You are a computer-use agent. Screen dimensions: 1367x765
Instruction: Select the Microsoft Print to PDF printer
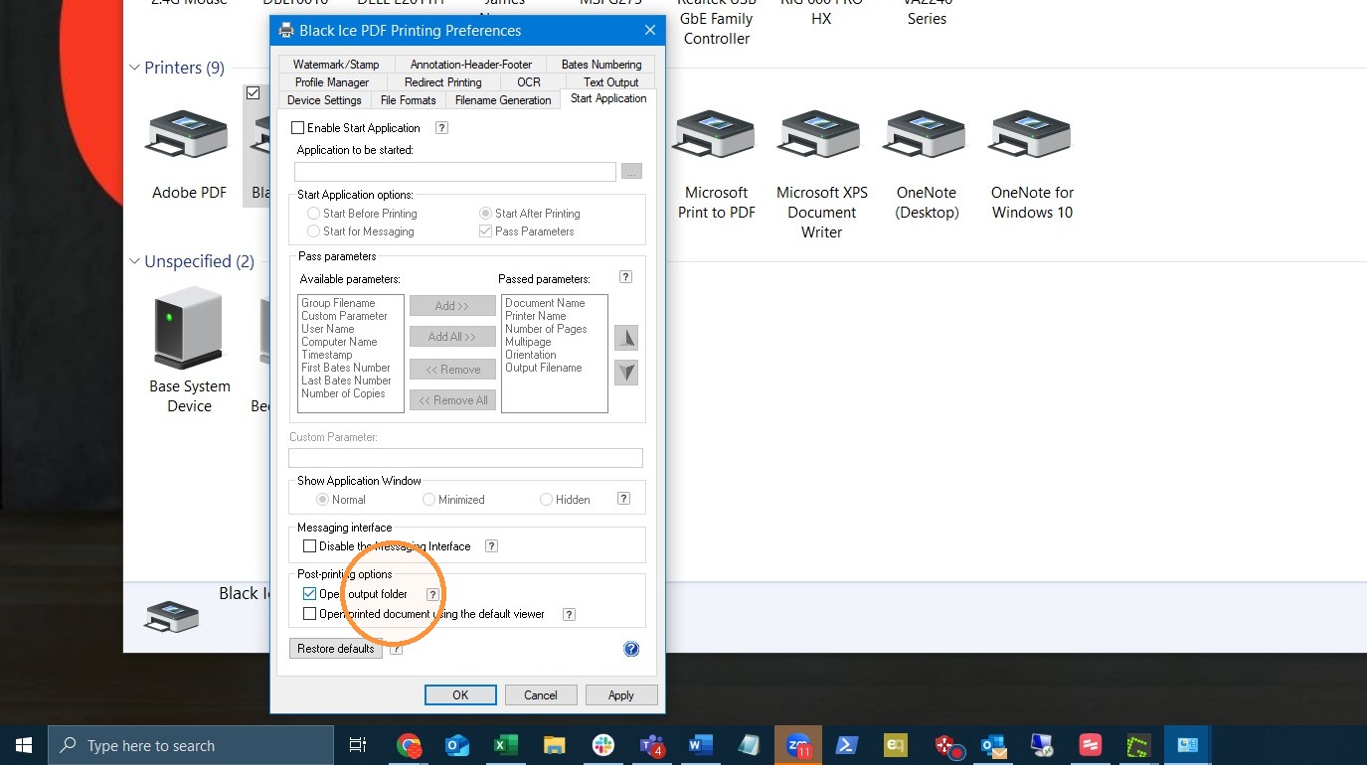click(x=716, y=135)
